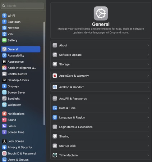Viewport: 152px width, 162px height.
Task: Switch to the Accessibility pane
Action: pyautogui.click(x=20, y=55)
